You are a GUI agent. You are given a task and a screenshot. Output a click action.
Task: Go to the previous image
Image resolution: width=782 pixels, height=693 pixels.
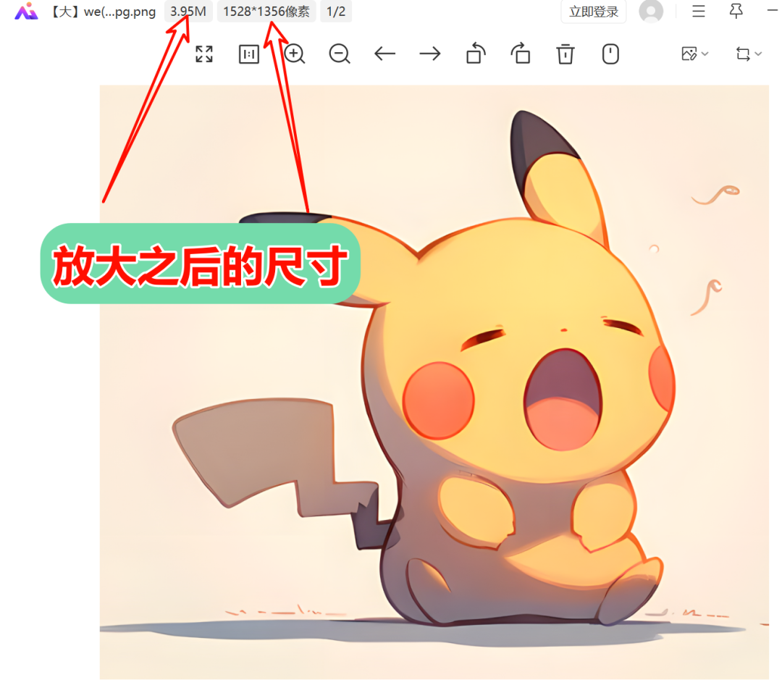384,54
